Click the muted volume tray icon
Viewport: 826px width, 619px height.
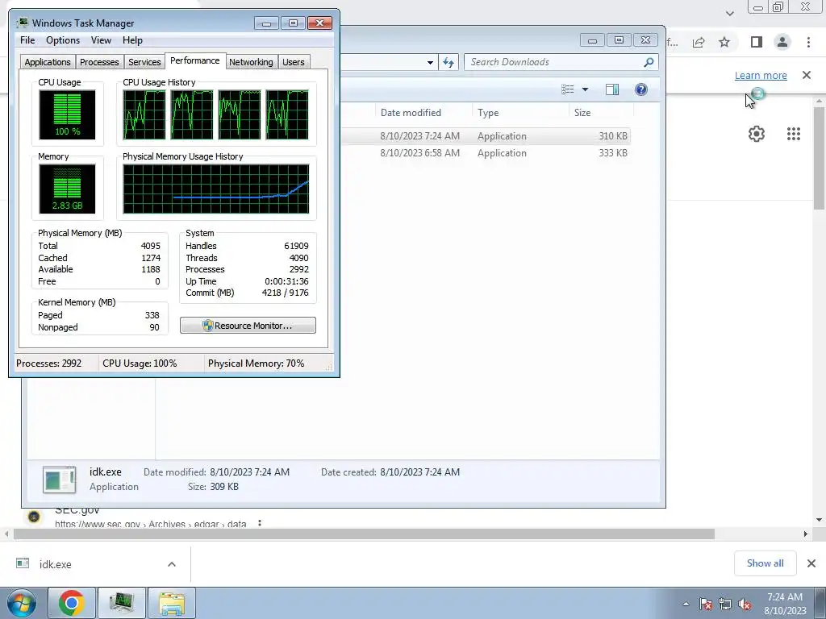coord(745,604)
